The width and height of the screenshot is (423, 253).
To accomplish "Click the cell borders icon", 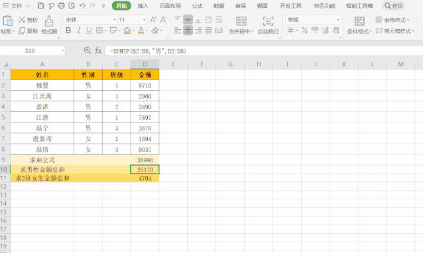I will coord(99,30).
